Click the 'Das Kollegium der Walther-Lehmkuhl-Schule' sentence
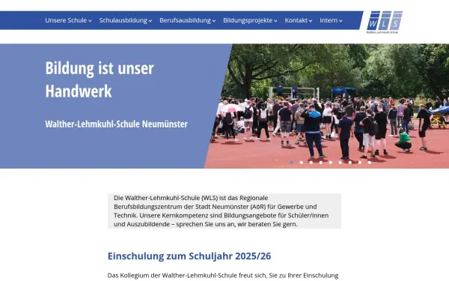This screenshot has height=281, width=449. point(223,275)
